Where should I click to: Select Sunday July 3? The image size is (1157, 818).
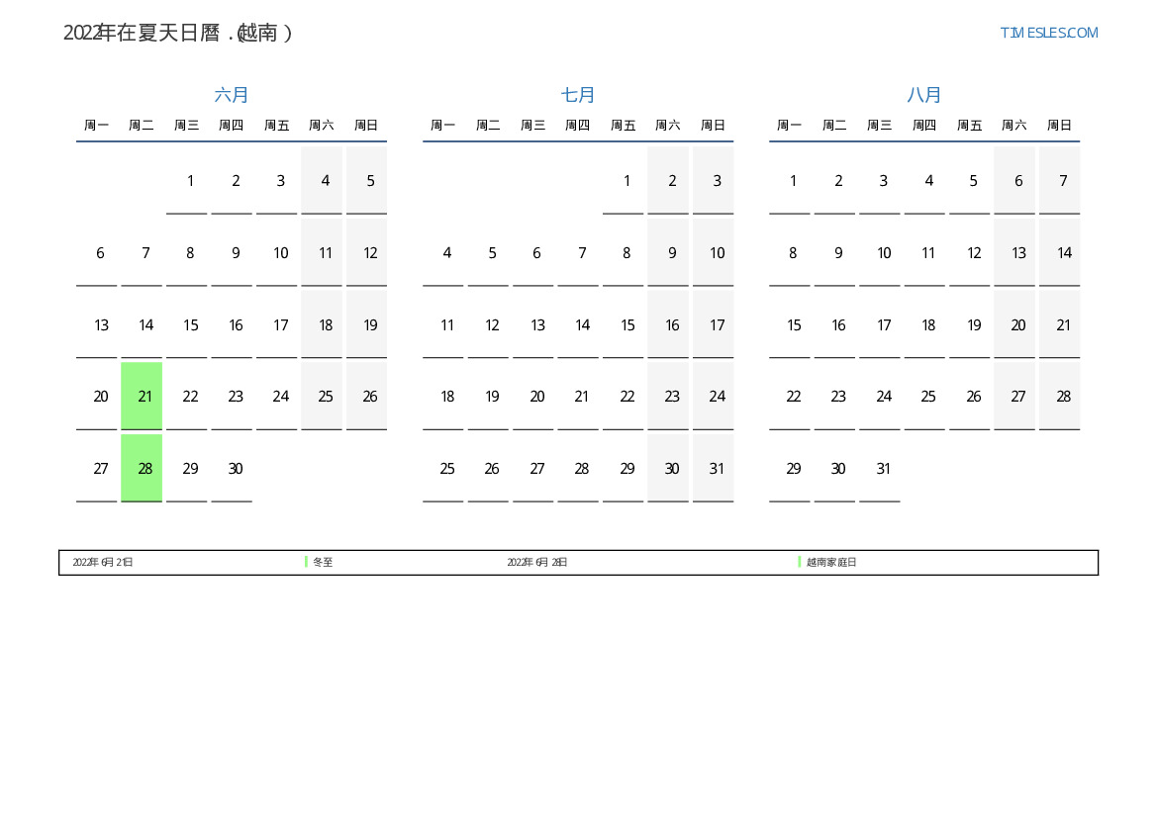pos(713,181)
